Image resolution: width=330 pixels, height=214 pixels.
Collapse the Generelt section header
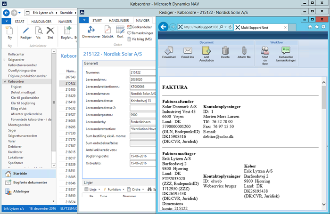[119, 63]
